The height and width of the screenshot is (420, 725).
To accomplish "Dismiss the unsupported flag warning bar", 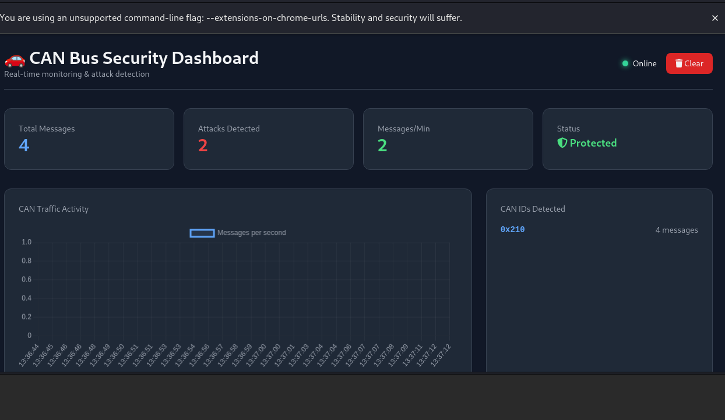I will (x=715, y=18).
